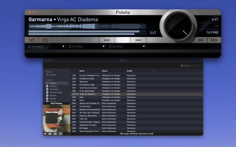Select the song Halling from Macedonia
The height and width of the screenshot is (147, 236).
pyautogui.click(x=90, y=109)
